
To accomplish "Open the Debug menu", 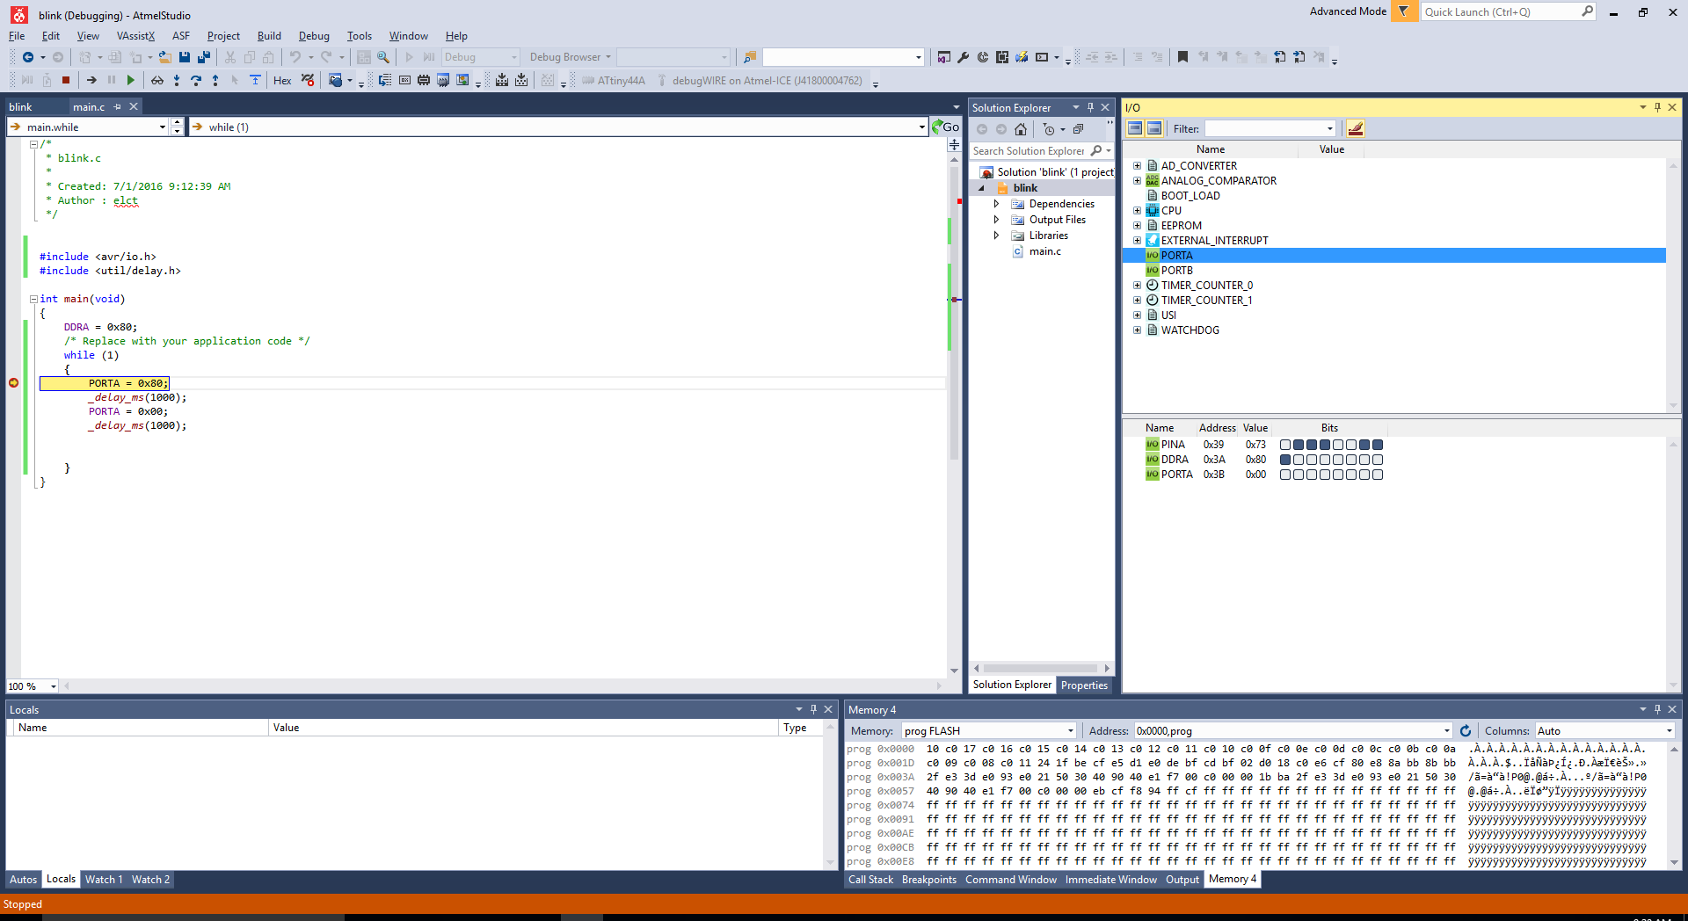I will 314,36.
